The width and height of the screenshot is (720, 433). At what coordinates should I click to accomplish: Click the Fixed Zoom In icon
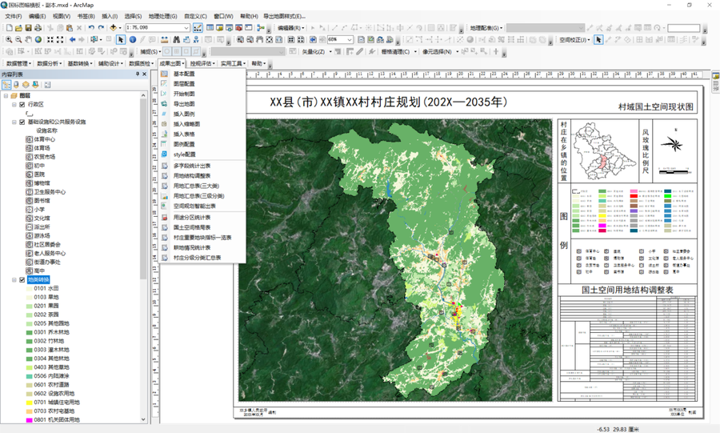point(50,40)
